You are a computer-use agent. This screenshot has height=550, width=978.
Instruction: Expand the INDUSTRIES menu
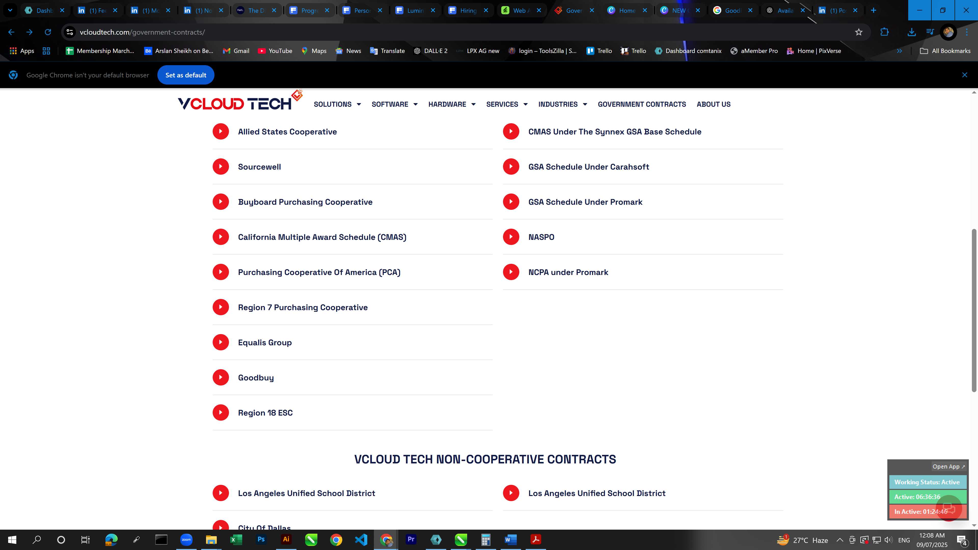click(x=563, y=104)
